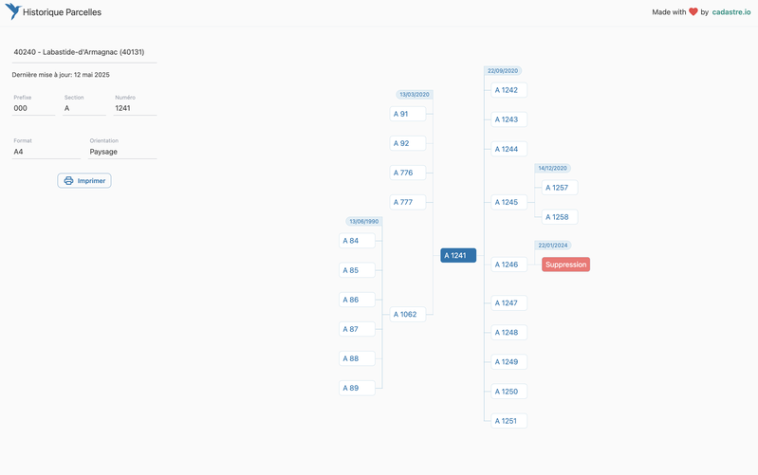Select parcel node A 1062
This screenshot has width=758, height=475.
pyautogui.click(x=407, y=315)
